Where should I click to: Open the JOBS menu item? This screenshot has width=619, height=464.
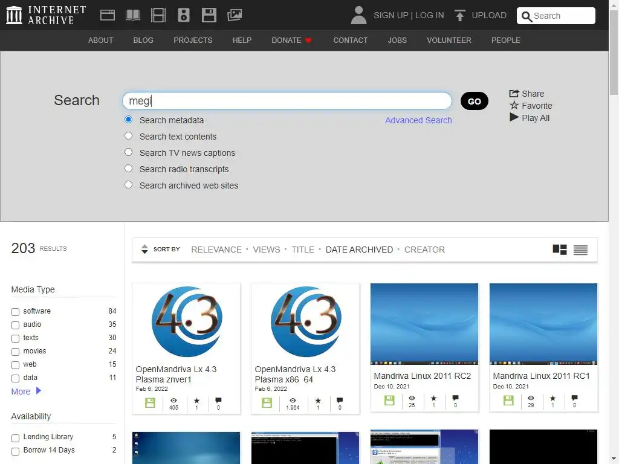tap(397, 40)
